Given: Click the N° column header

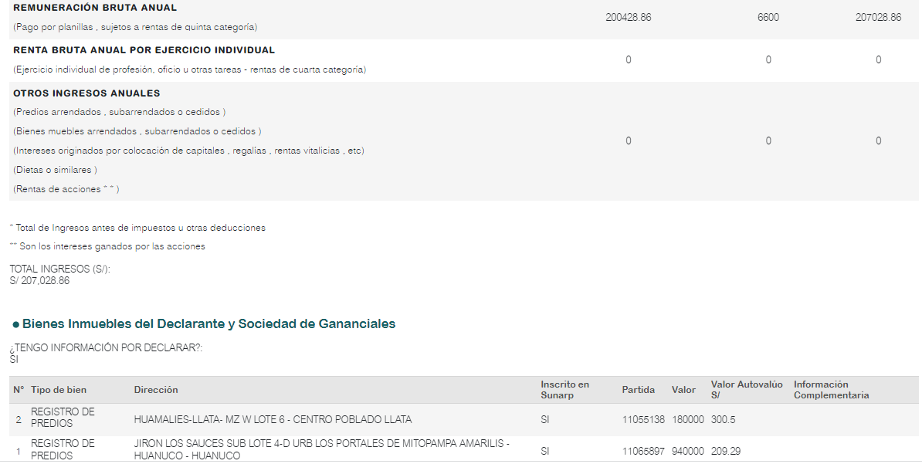Looking at the screenshot, I should click(x=19, y=390).
